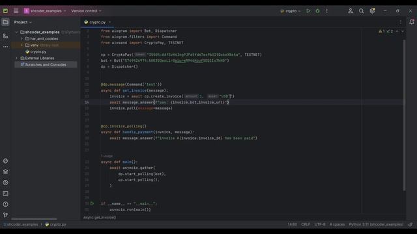Select crypto.py in project tree
Screen dimensions: 417x234
(38, 52)
